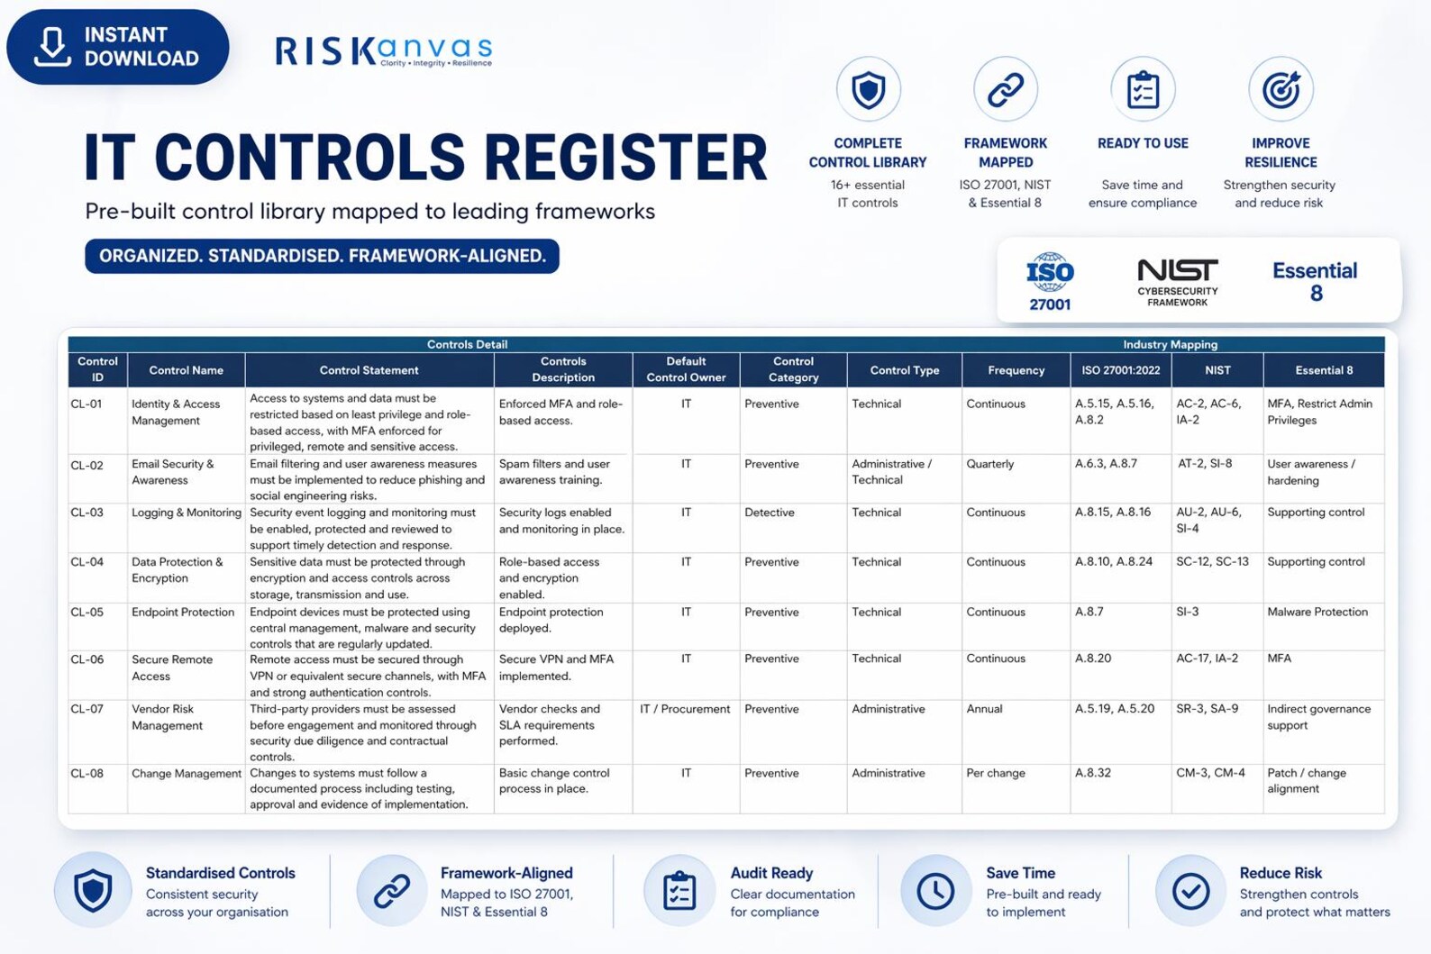
Task: Click the Save Time clock icon
Action: 935,890
